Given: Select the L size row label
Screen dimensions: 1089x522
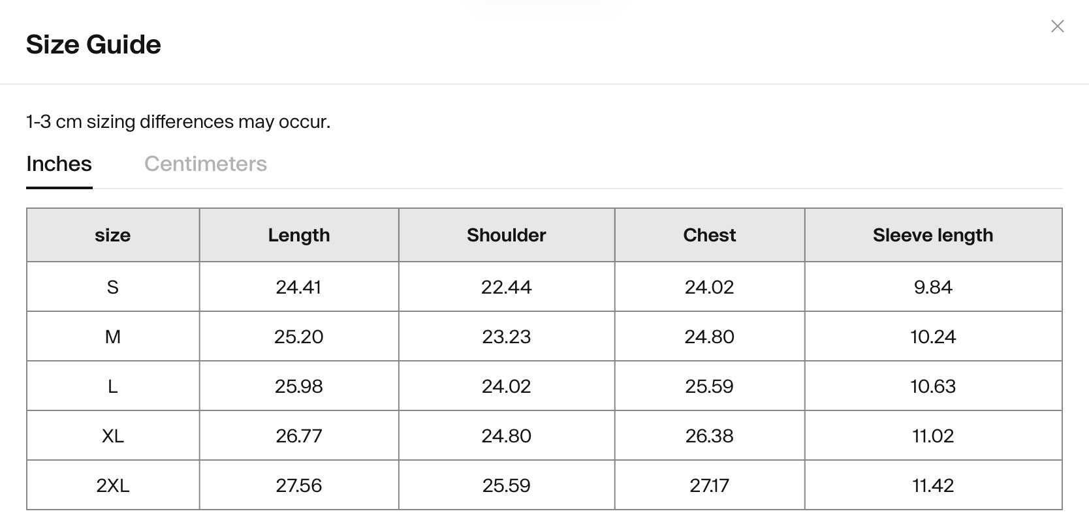Looking at the screenshot, I should click(x=113, y=386).
